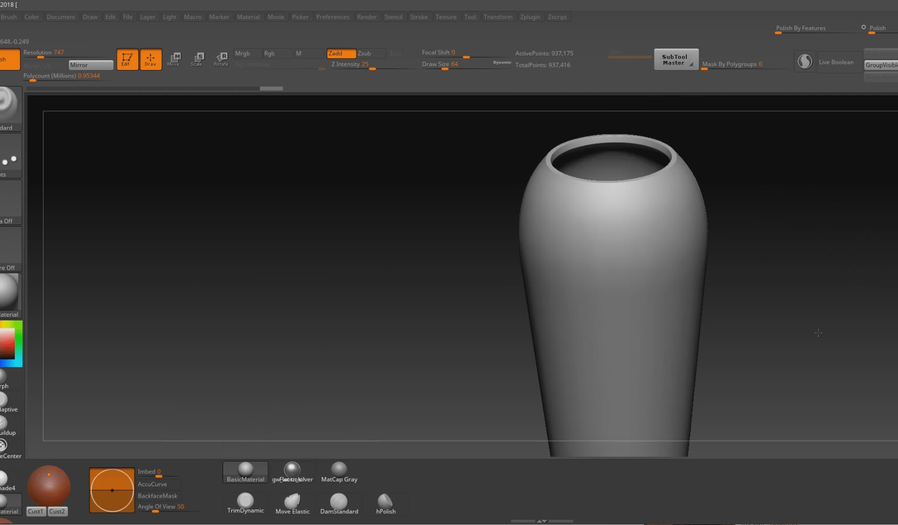
Task: Open the material sphere in left shelf
Action: pos(10,295)
